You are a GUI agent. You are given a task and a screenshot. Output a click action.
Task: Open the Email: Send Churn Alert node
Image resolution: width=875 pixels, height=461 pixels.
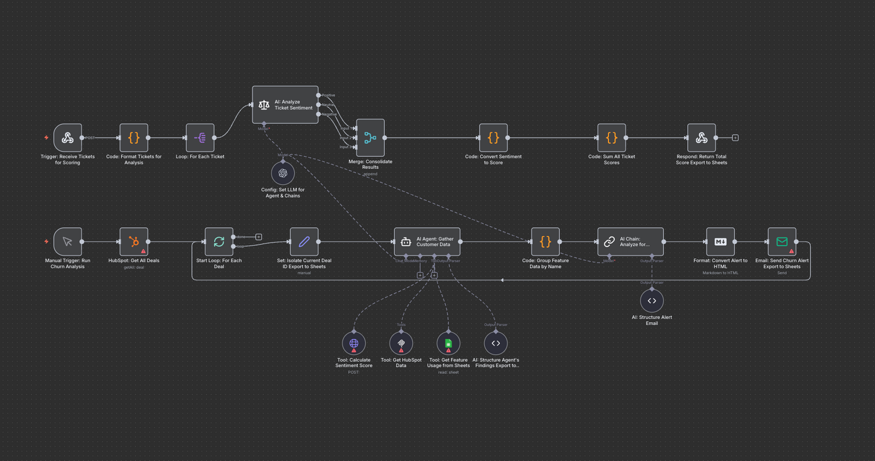tap(782, 242)
